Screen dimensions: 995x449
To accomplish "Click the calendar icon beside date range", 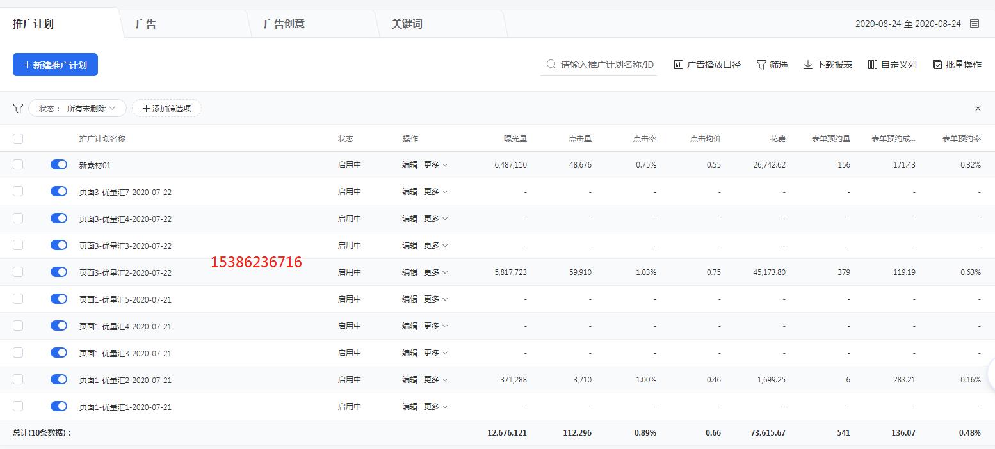I will (975, 24).
